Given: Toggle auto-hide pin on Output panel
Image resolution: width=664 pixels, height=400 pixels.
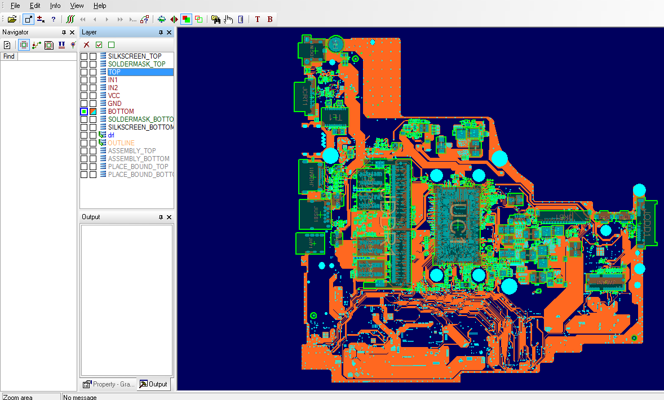Looking at the screenshot, I should click(161, 217).
